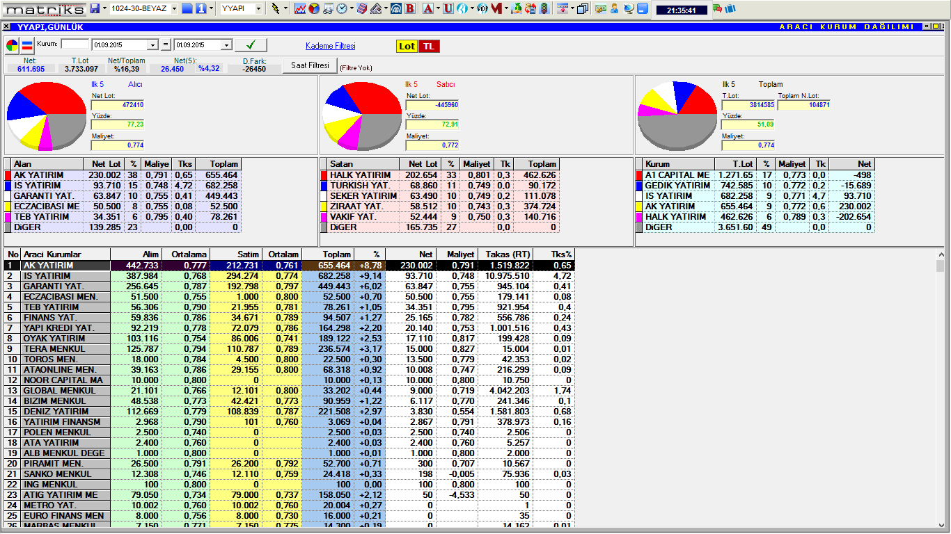
Task: Click the pie chart view icon beside Kurum
Action: tap(12, 46)
